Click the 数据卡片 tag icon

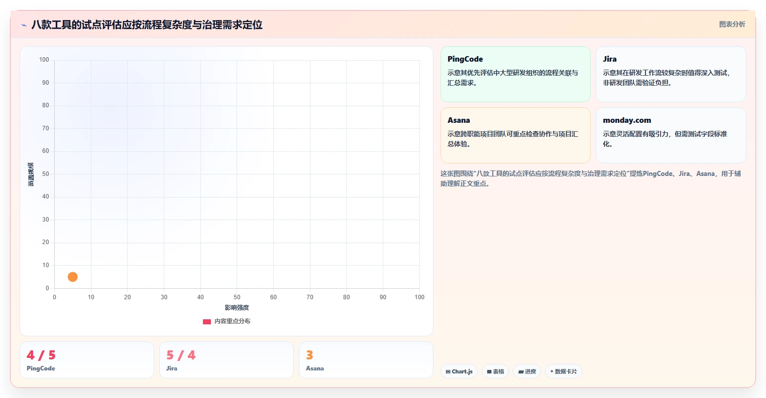pyautogui.click(x=552, y=371)
